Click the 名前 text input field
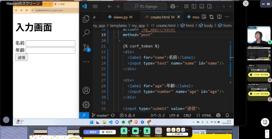The image size is (272, 139). 50,43
